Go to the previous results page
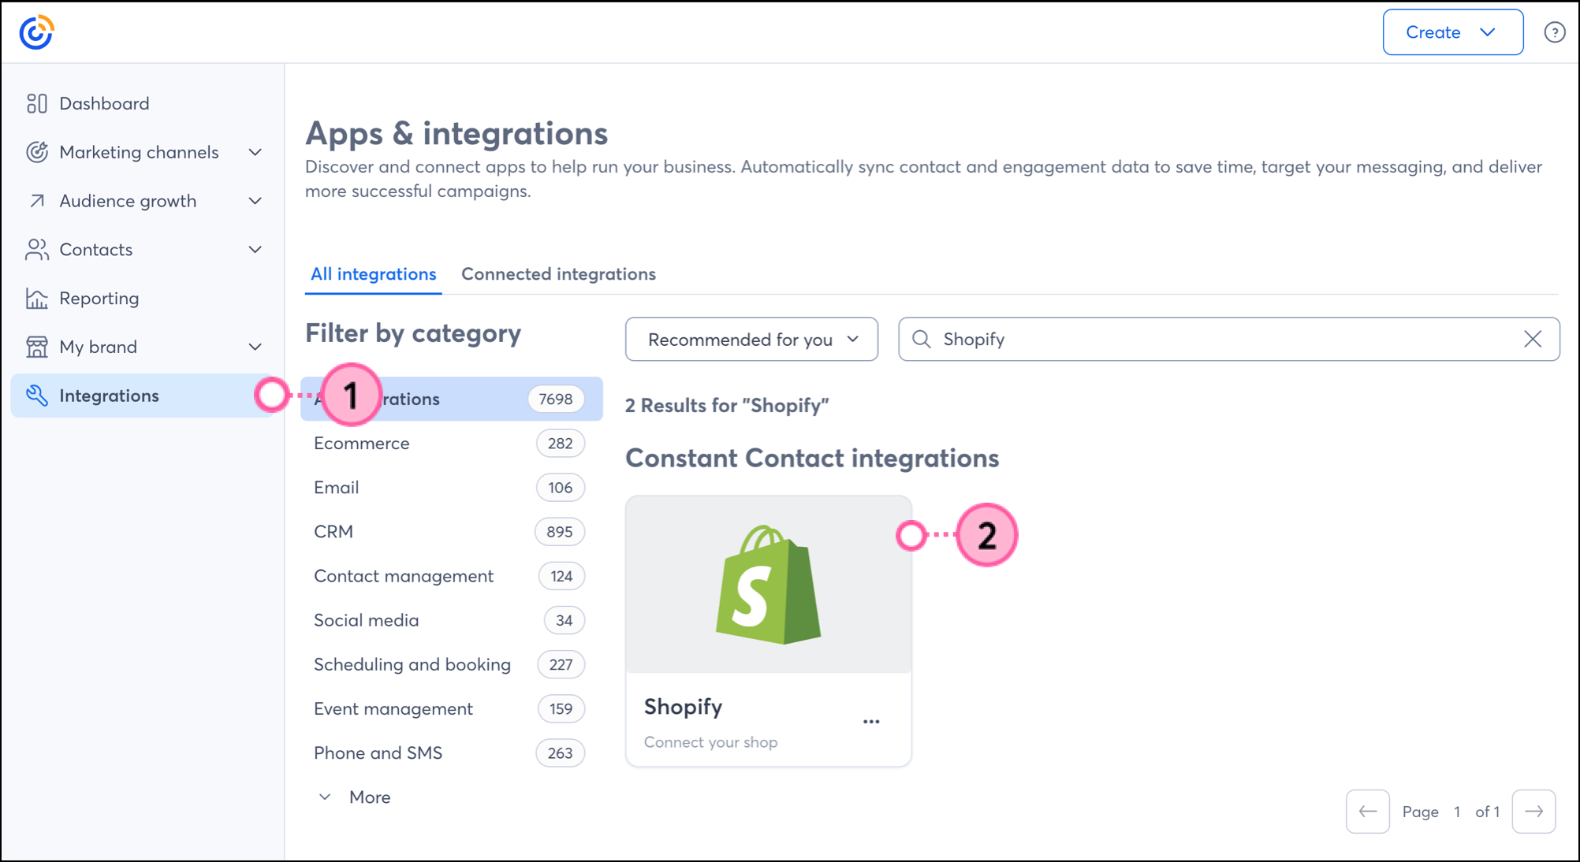1580x862 pixels. tap(1367, 812)
